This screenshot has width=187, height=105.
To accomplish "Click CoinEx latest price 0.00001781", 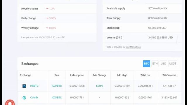I will tap(77, 97).
